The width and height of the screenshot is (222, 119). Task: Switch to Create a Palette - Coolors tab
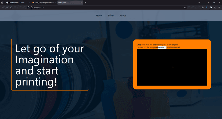[17, 2]
